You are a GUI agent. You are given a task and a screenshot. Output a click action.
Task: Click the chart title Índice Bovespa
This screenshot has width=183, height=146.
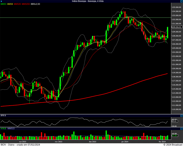pyautogui.click(x=91, y=1)
